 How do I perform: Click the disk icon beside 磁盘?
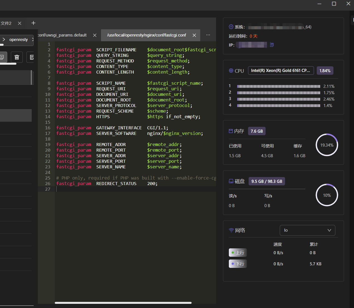[231, 181]
